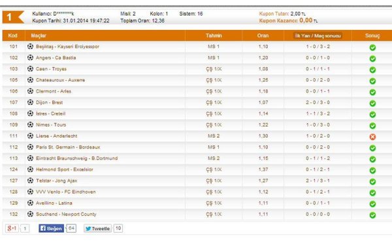Screen dimensions: 392x251
Task: Click the Tweetle Twitter button
Action: [98, 228]
